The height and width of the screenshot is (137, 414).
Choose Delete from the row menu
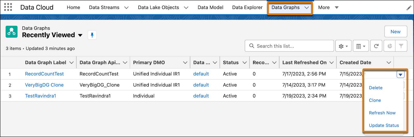(376, 88)
